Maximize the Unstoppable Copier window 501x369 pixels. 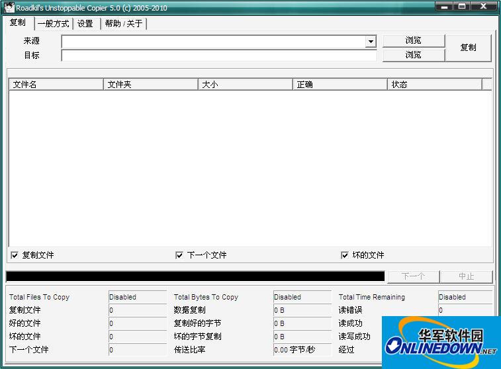point(462,7)
